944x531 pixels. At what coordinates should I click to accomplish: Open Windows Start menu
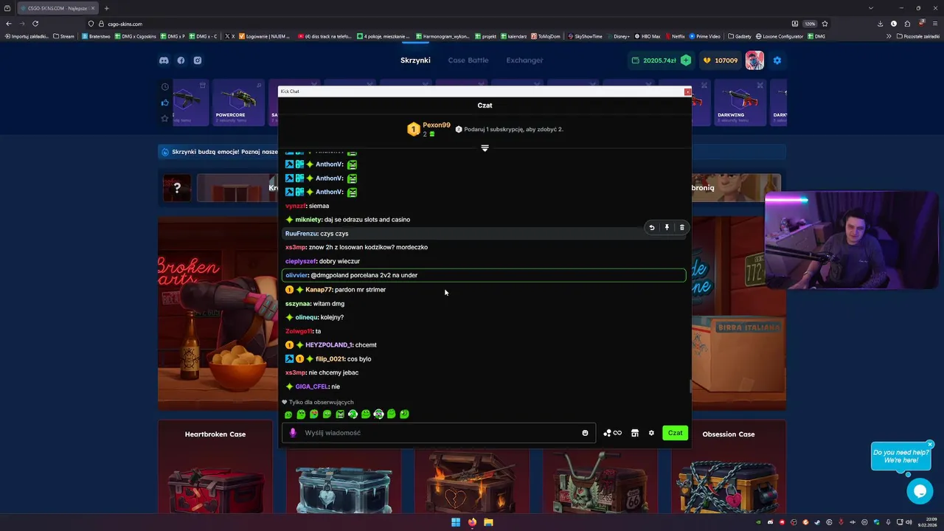(x=456, y=522)
